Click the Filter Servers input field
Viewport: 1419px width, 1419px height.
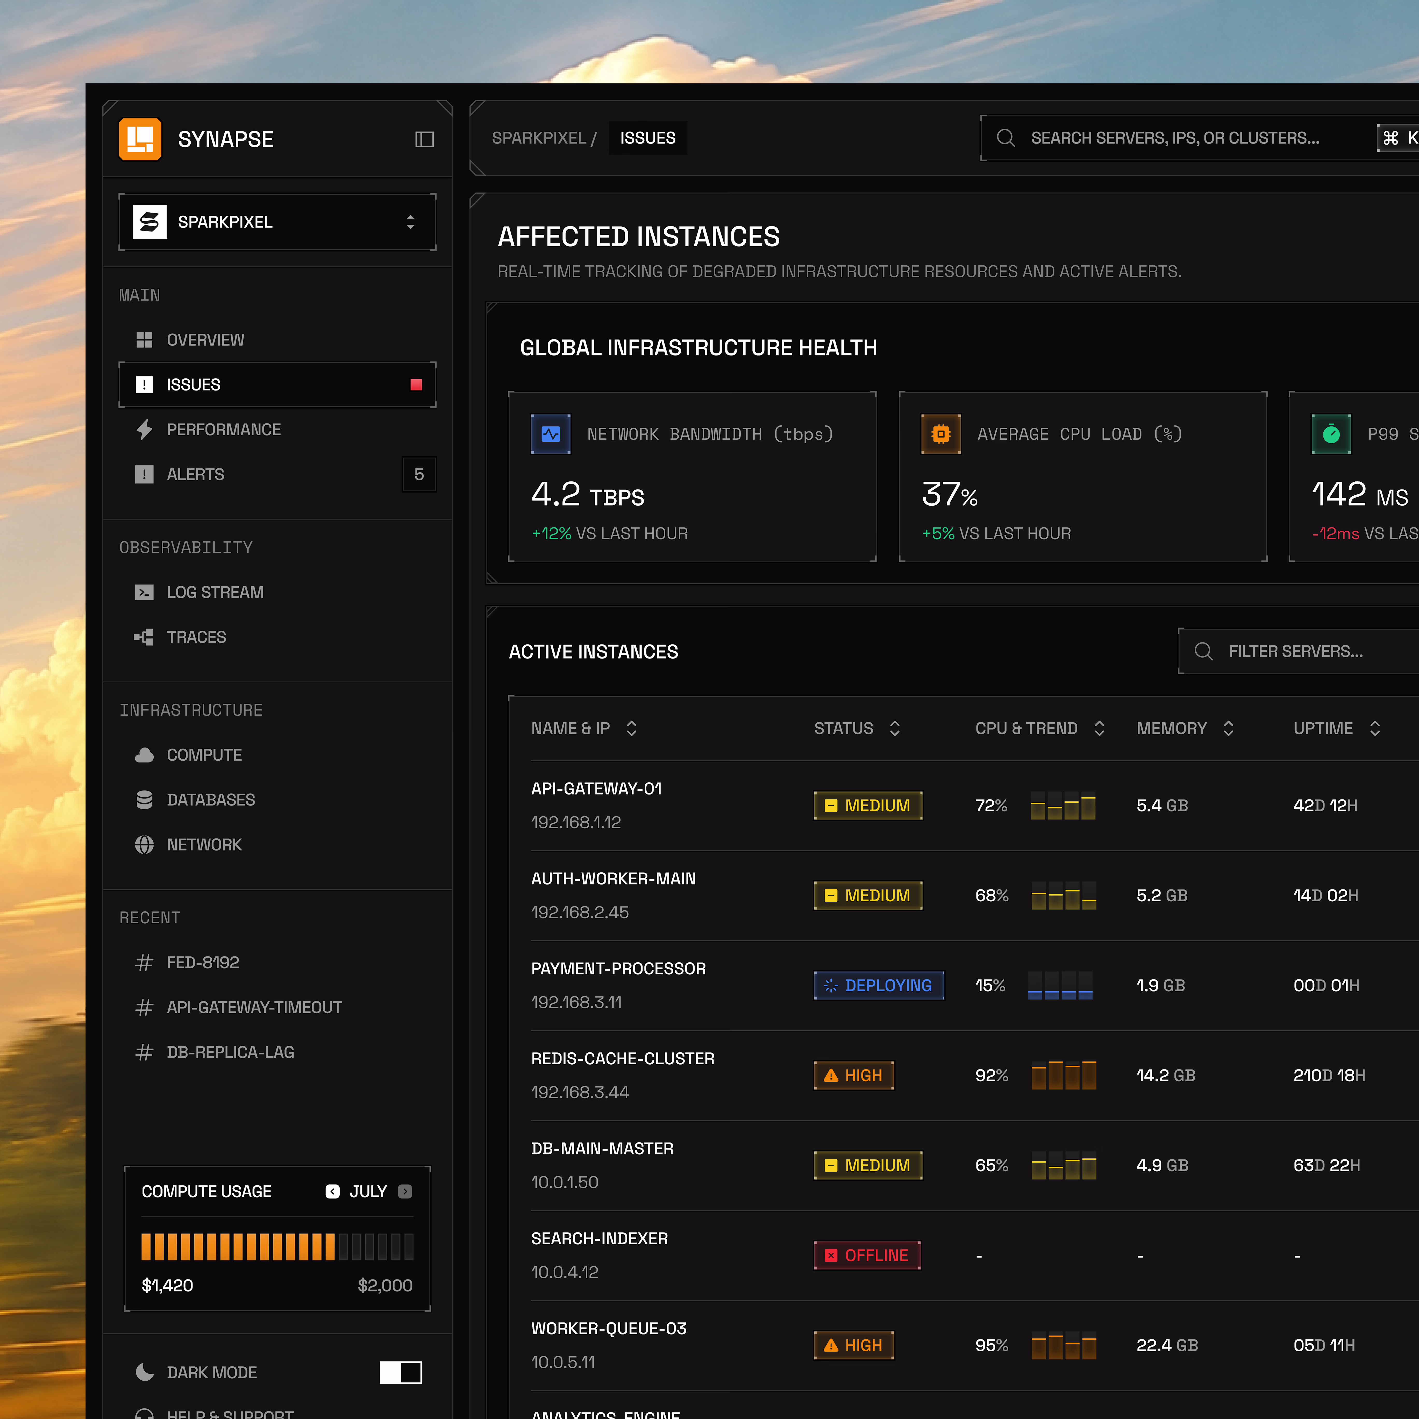[x=1299, y=652]
